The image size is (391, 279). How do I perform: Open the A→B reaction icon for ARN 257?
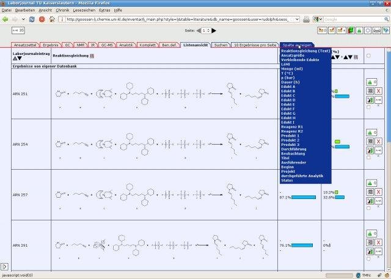[x=379, y=201]
